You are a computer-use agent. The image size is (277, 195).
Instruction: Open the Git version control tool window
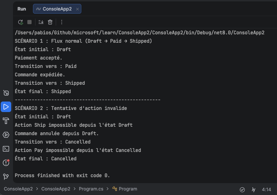[6, 176]
